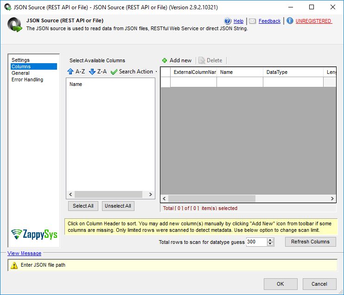Click the "Enter JSON file path" message
Viewport: 344px width, 295px height.
(x=43, y=265)
